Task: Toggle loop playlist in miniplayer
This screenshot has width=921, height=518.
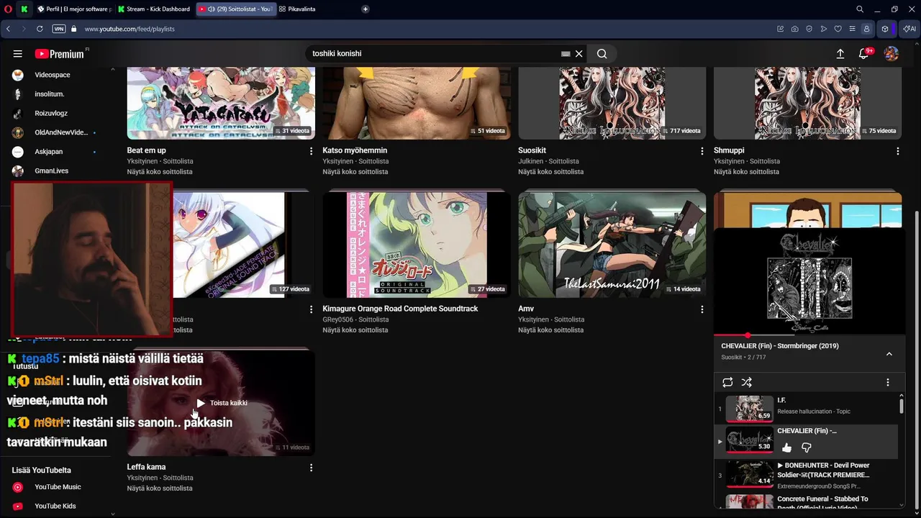Action: (727, 382)
